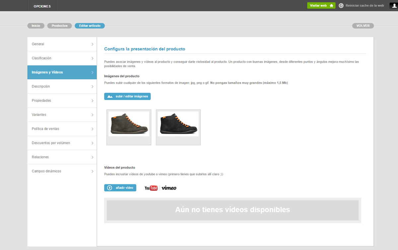
Task: Expand the Clasificación chevron
Action: [x=92, y=58]
